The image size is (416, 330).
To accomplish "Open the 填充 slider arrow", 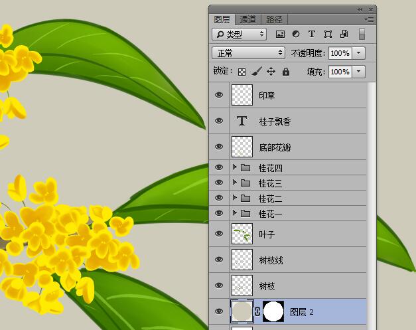I will 359,72.
